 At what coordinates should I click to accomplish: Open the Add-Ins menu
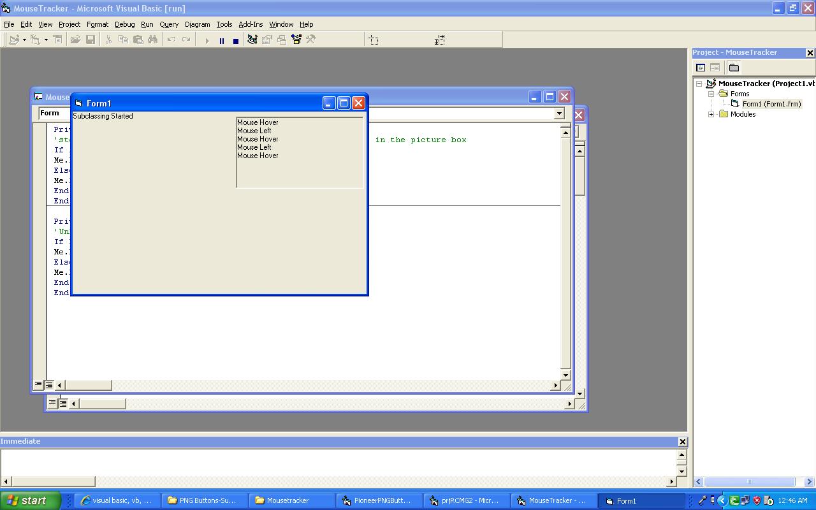(251, 24)
